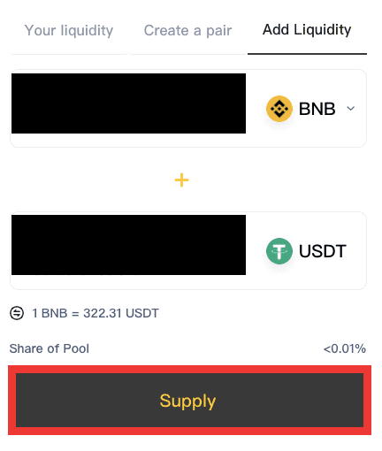
Task: Click the USDT token name label
Action: 323,251
